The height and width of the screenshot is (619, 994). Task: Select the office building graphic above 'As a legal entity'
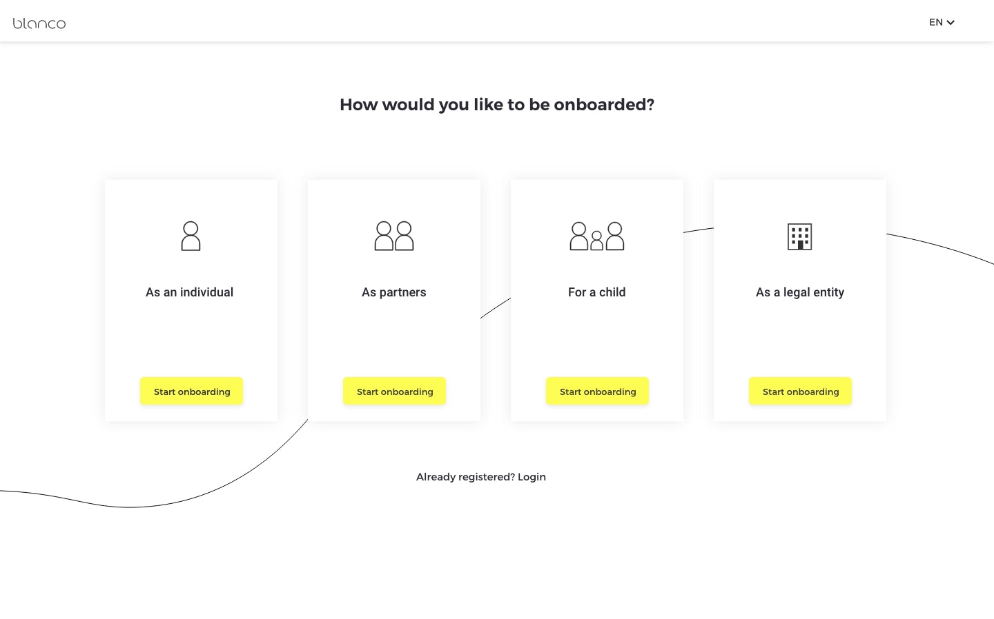799,236
